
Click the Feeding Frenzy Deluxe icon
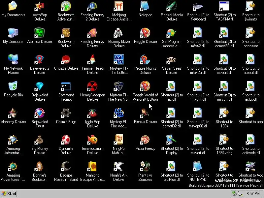pos(92,33)
